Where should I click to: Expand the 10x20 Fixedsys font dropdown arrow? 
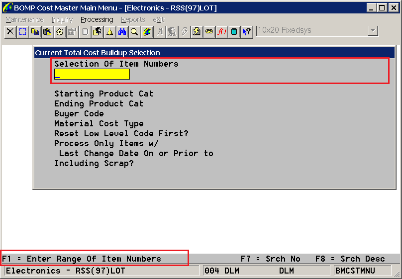[x=373, y=31]
